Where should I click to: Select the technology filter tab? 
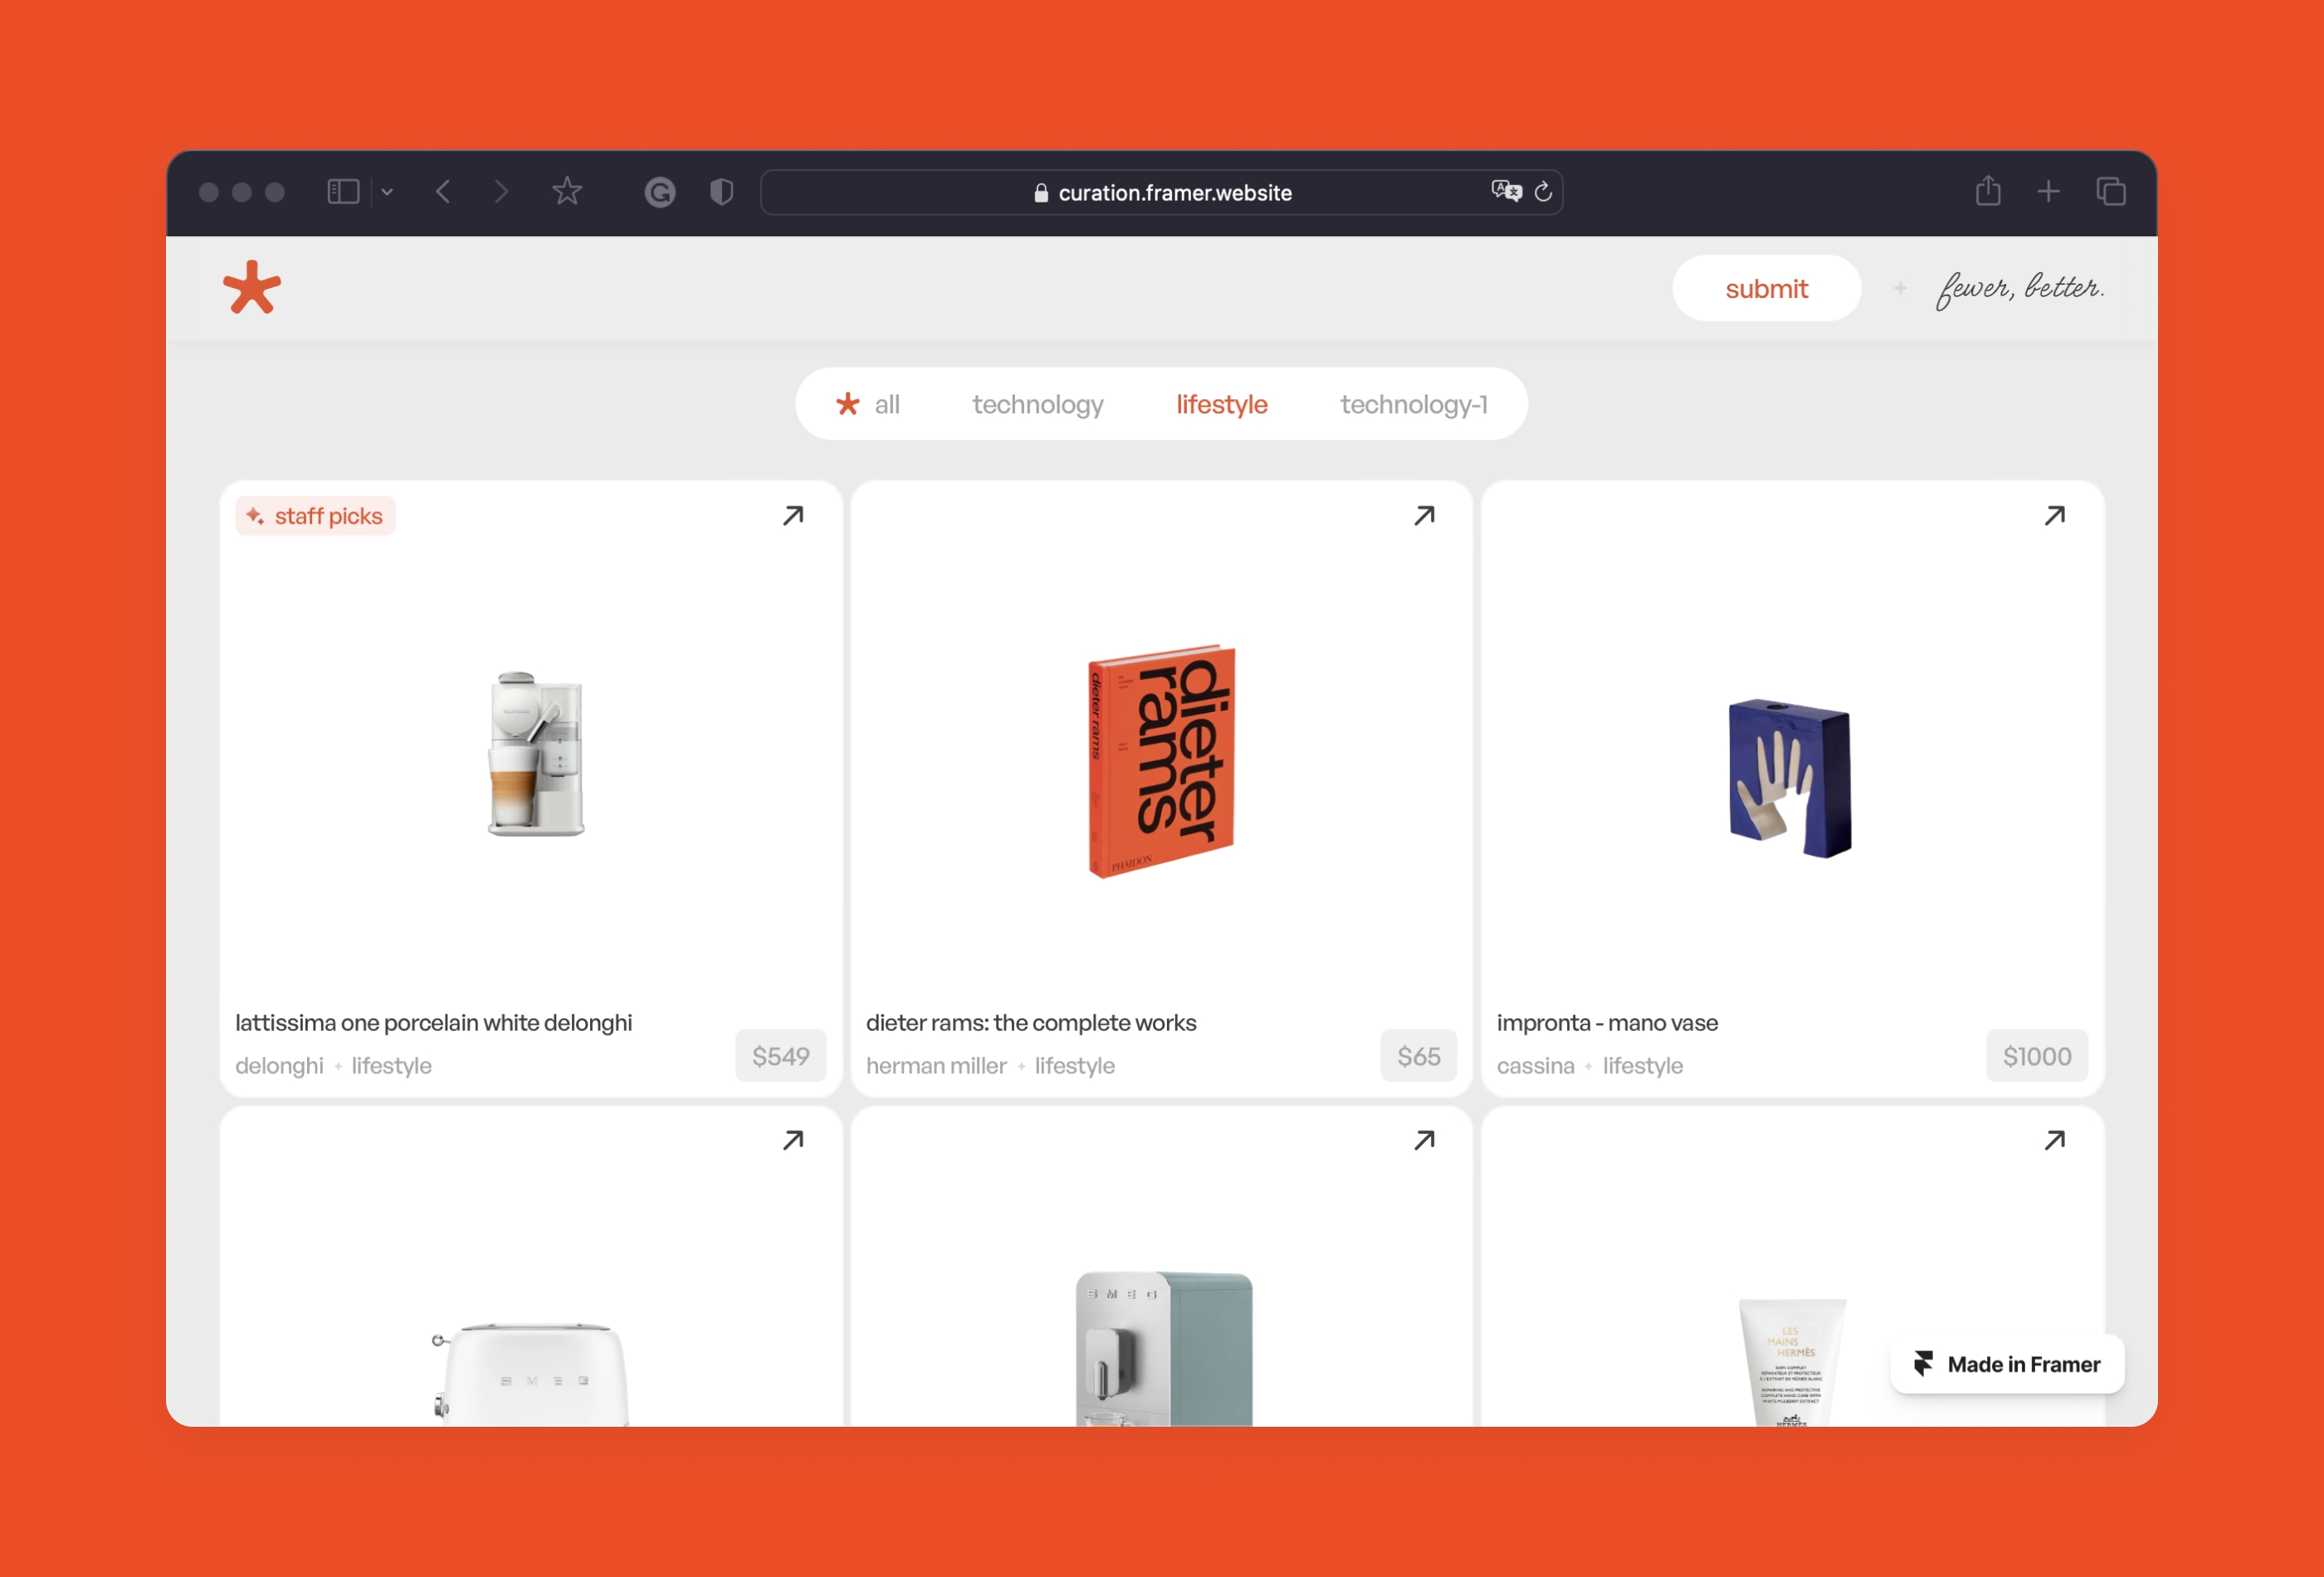[1038, 403]
